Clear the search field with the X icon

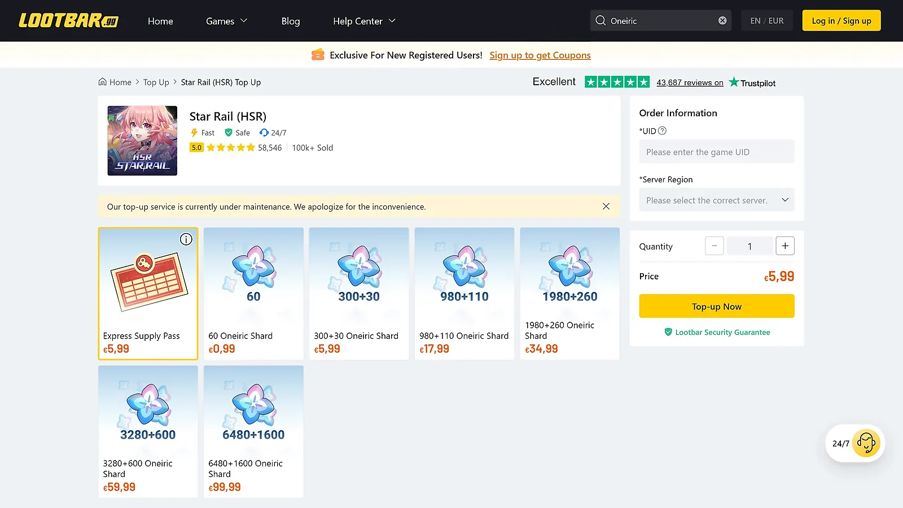click(722, 20)
